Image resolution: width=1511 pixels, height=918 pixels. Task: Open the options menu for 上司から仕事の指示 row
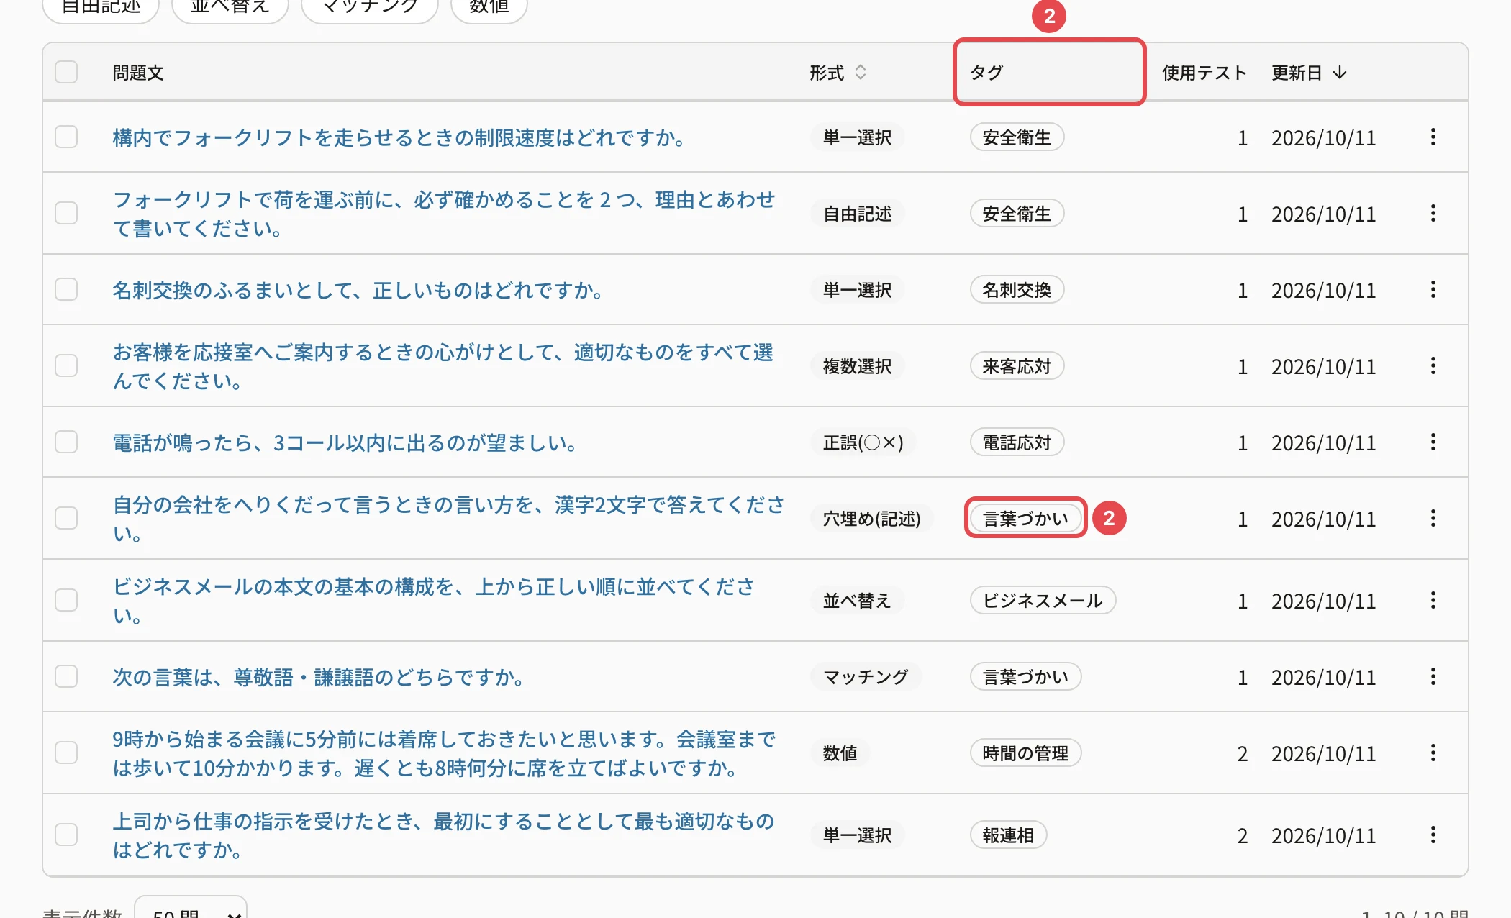pyautogui.click(x=1433, y=835)
